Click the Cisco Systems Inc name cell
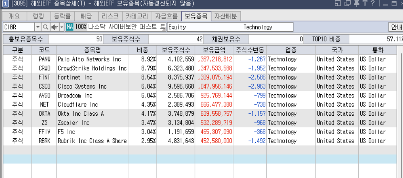403x178 pixels. (92, 86)
